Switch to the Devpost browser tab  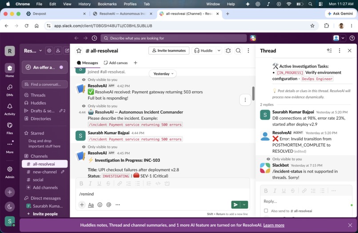click(x=56, y=14)
